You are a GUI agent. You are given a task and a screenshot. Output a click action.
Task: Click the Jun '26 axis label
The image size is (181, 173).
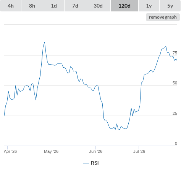click(x=95, y=151)
